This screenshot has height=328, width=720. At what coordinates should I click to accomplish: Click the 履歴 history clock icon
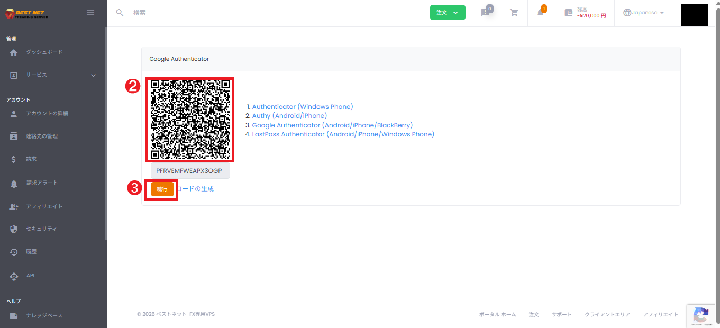pyautogui.click(x=13, y=251)
